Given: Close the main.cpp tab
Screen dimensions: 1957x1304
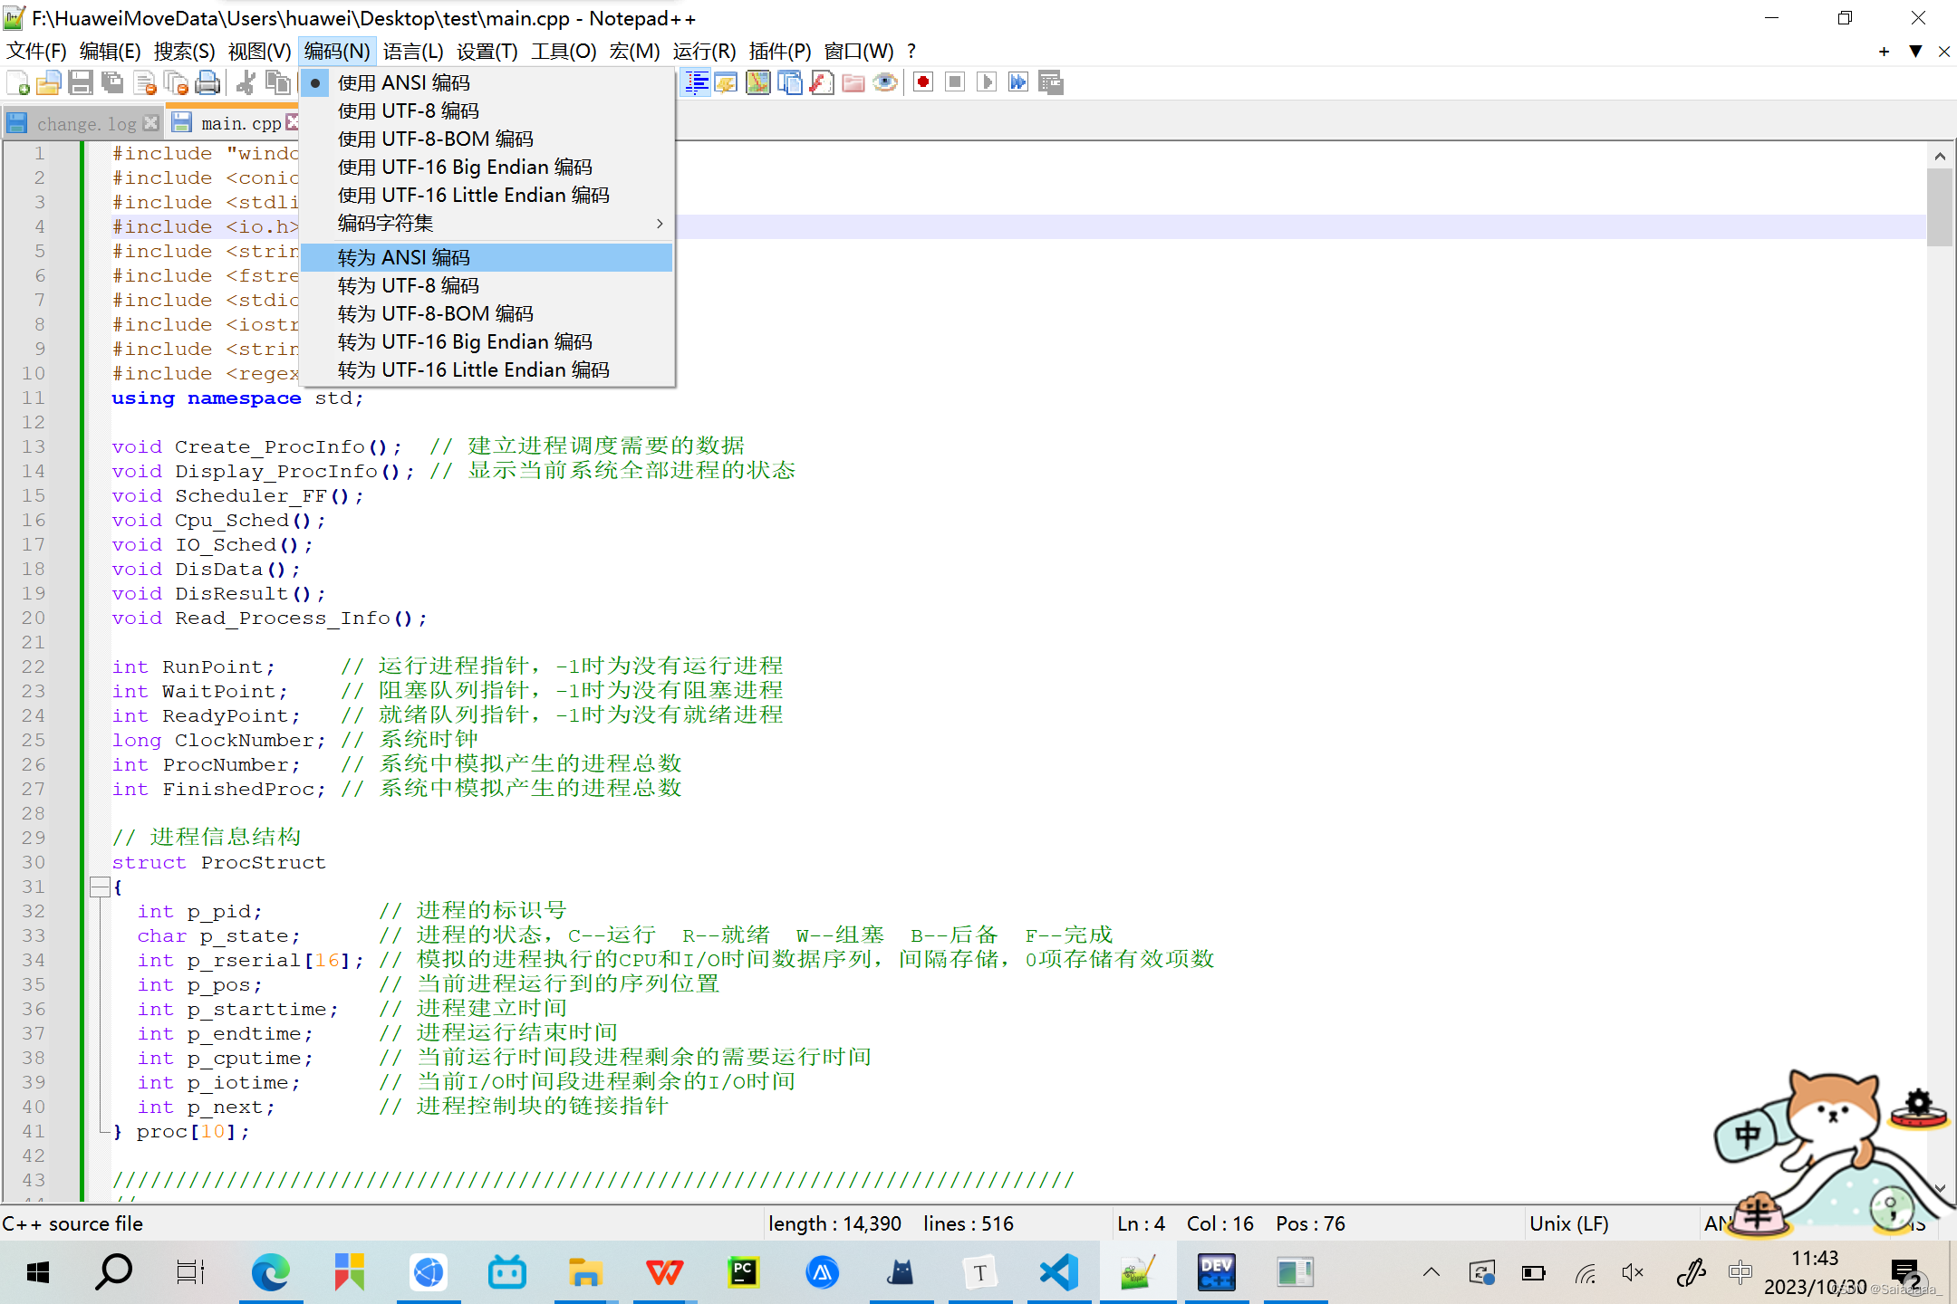Looking at the screenshot, I should pyautogui.click(x=292, y=122).
